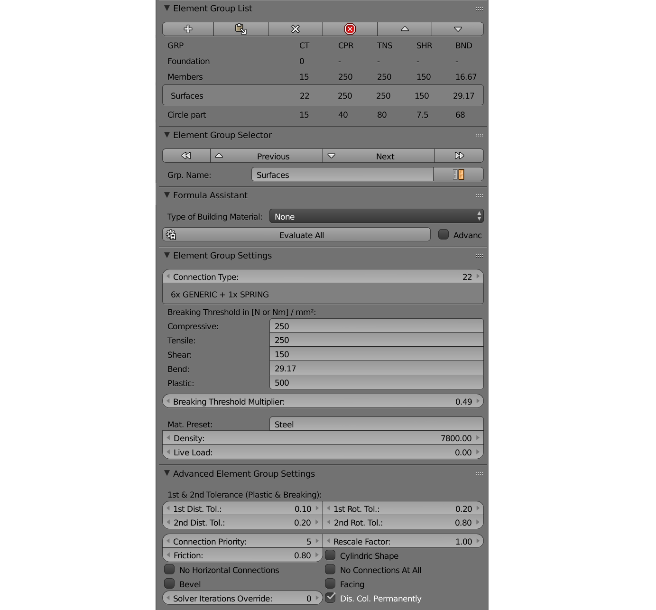
Task: Adjust the Friction slider field
Action: pos(242,555)
